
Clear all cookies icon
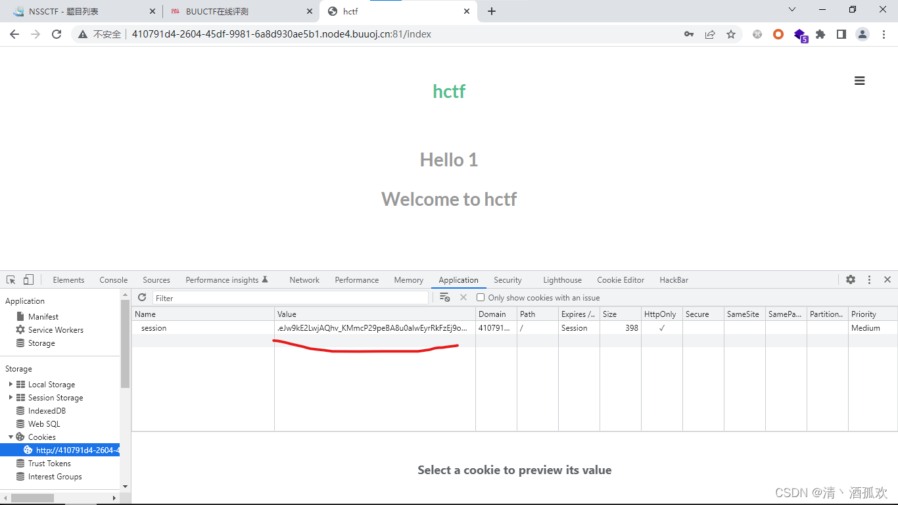(445, 297)
